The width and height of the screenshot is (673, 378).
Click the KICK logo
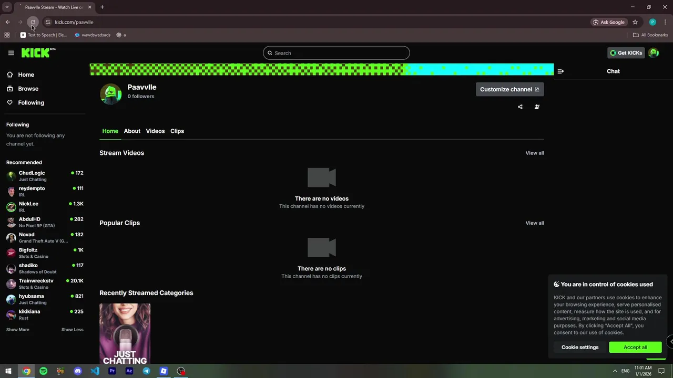(38, 52)
